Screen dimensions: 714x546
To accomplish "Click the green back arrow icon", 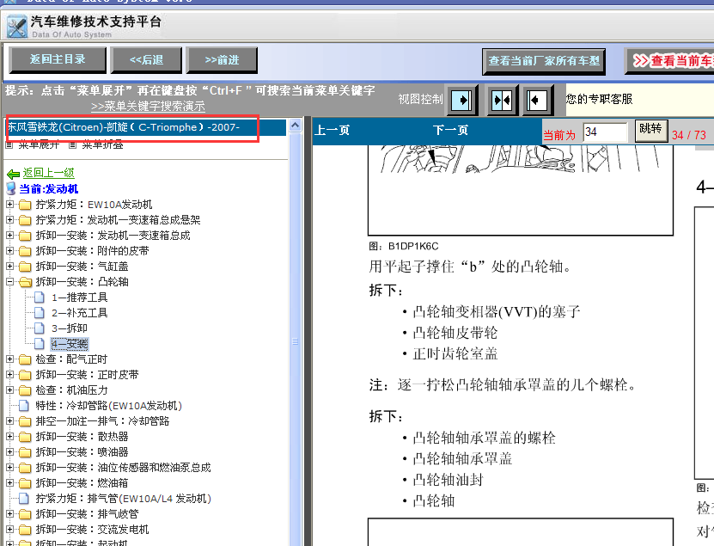I will pyautogui.click(x=13, y=173).
